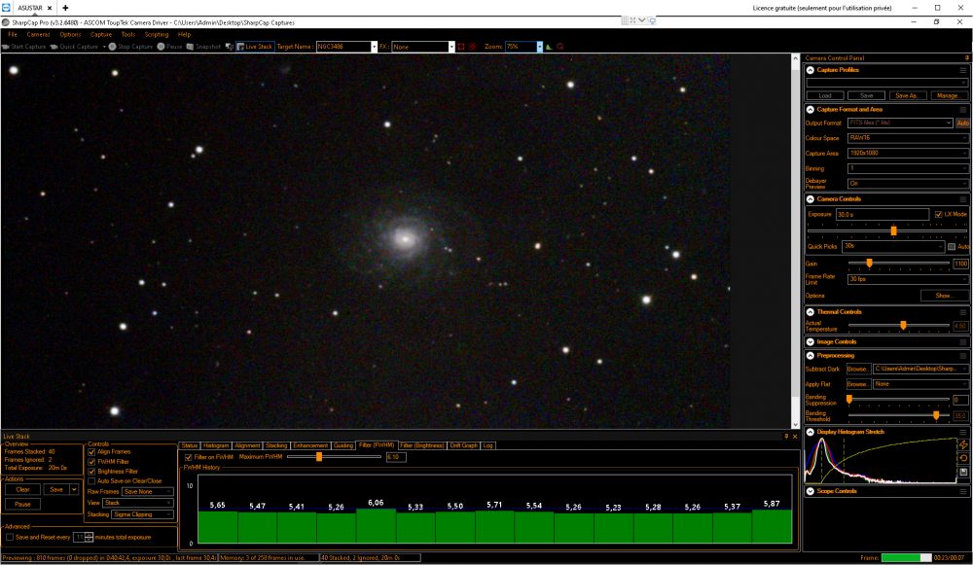Screen dimensions: 973x565
Task: Toggle the Brightness Filter checkbox
Action: [91, 472]
